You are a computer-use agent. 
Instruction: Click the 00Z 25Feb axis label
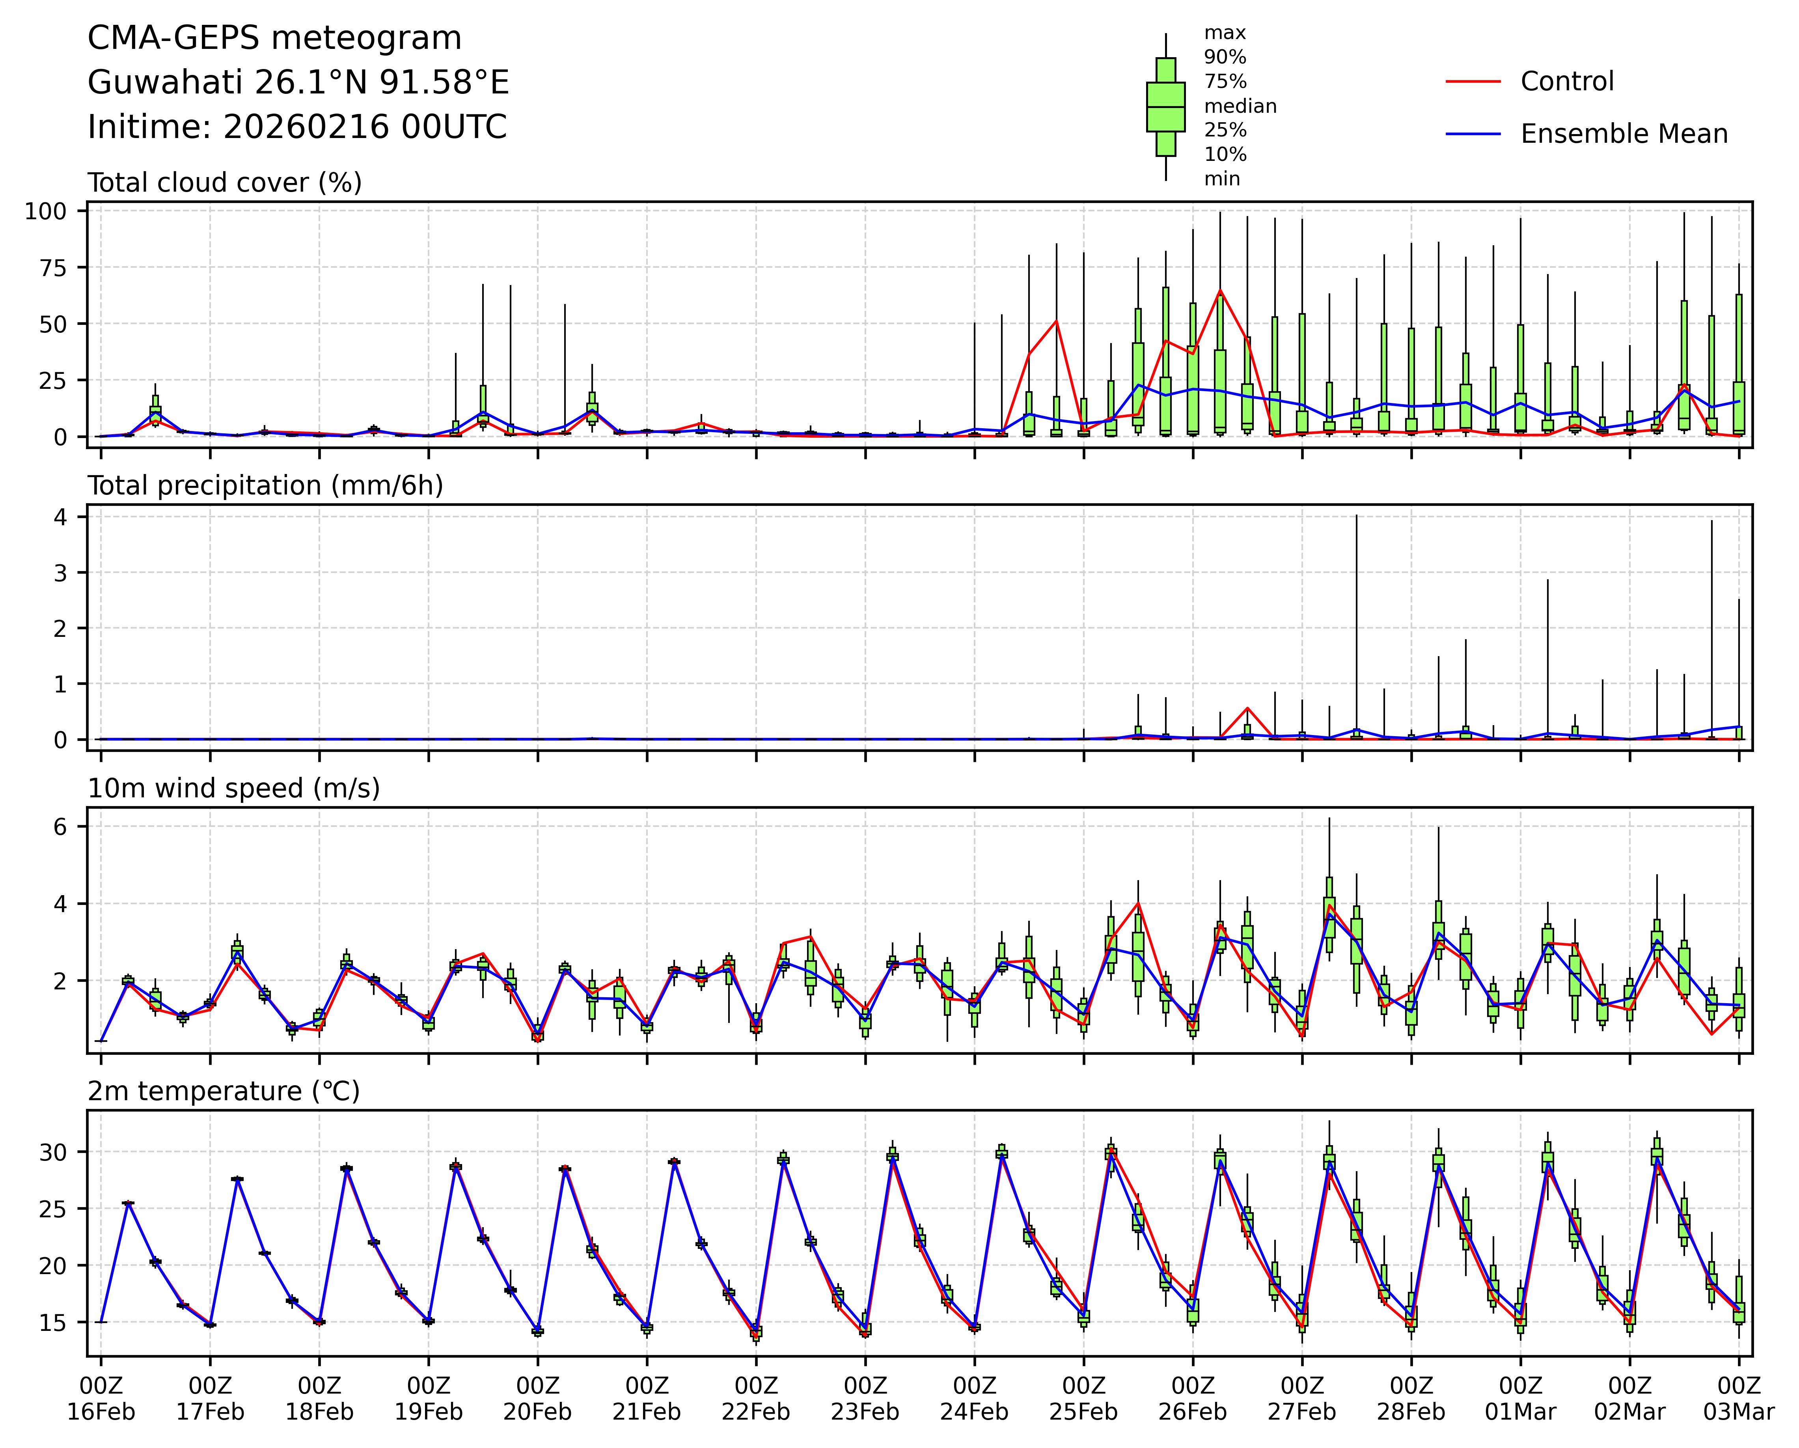click(1083, 1399)
